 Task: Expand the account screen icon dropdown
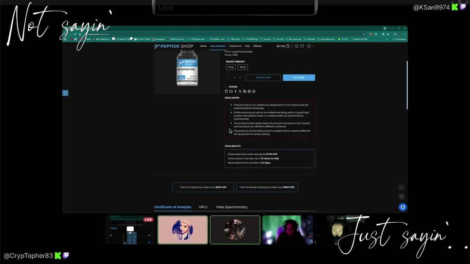310,46
